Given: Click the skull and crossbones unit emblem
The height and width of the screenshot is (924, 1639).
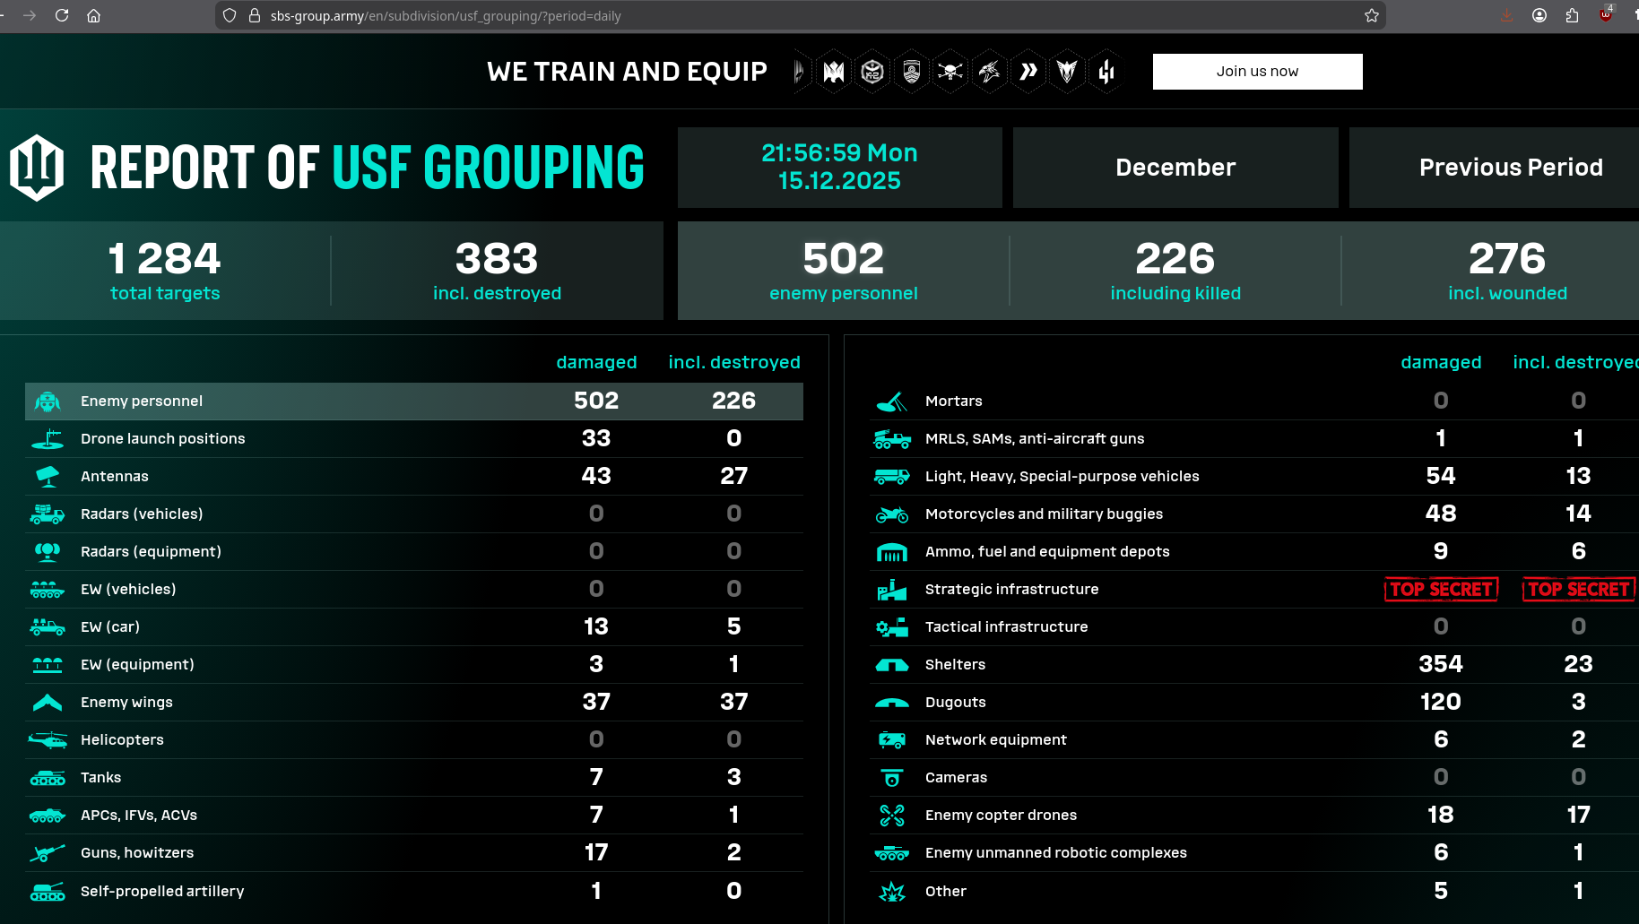Looking at the screenshot, I should coord(950,72).
